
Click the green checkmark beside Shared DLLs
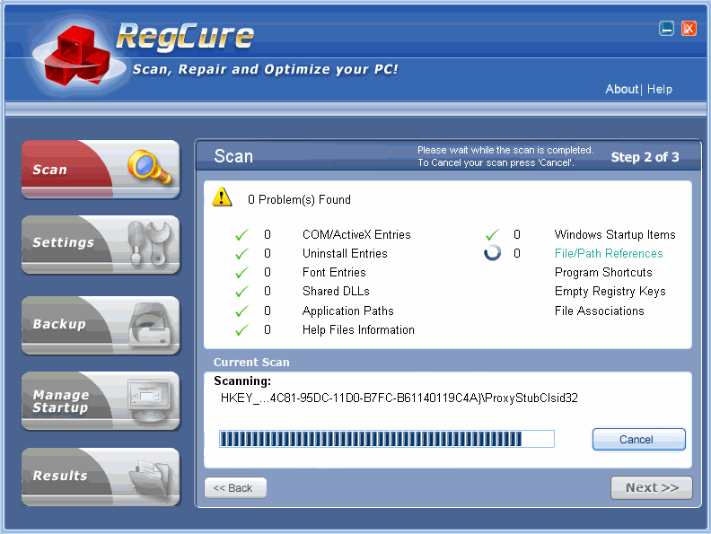(x=241, y=292)
